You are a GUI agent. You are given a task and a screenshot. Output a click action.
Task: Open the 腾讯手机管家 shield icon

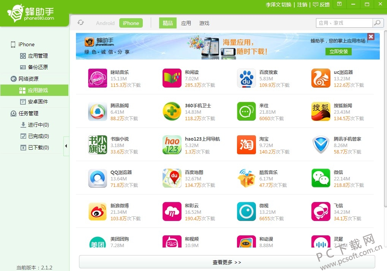321,145
